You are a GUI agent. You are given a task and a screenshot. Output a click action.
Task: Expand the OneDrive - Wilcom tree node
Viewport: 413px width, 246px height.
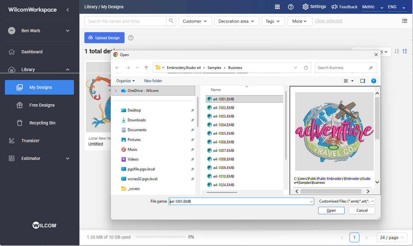click(116, 91)
